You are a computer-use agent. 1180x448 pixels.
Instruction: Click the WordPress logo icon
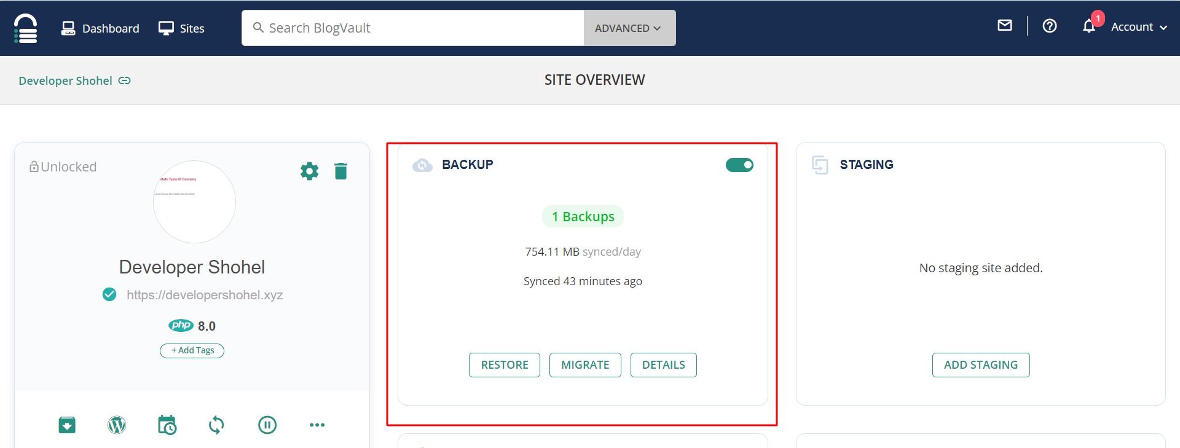click(x=117, y=425)
